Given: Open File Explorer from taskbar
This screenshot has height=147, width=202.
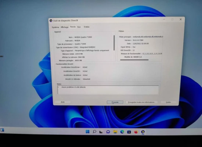Looking at the screenshot, I should [115, 132].
